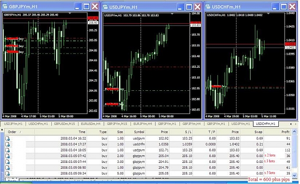Click the order icon for the 09:34 gbpjpym trade
The height and width of the screenshot is (184, 300).
coord(8,173)
